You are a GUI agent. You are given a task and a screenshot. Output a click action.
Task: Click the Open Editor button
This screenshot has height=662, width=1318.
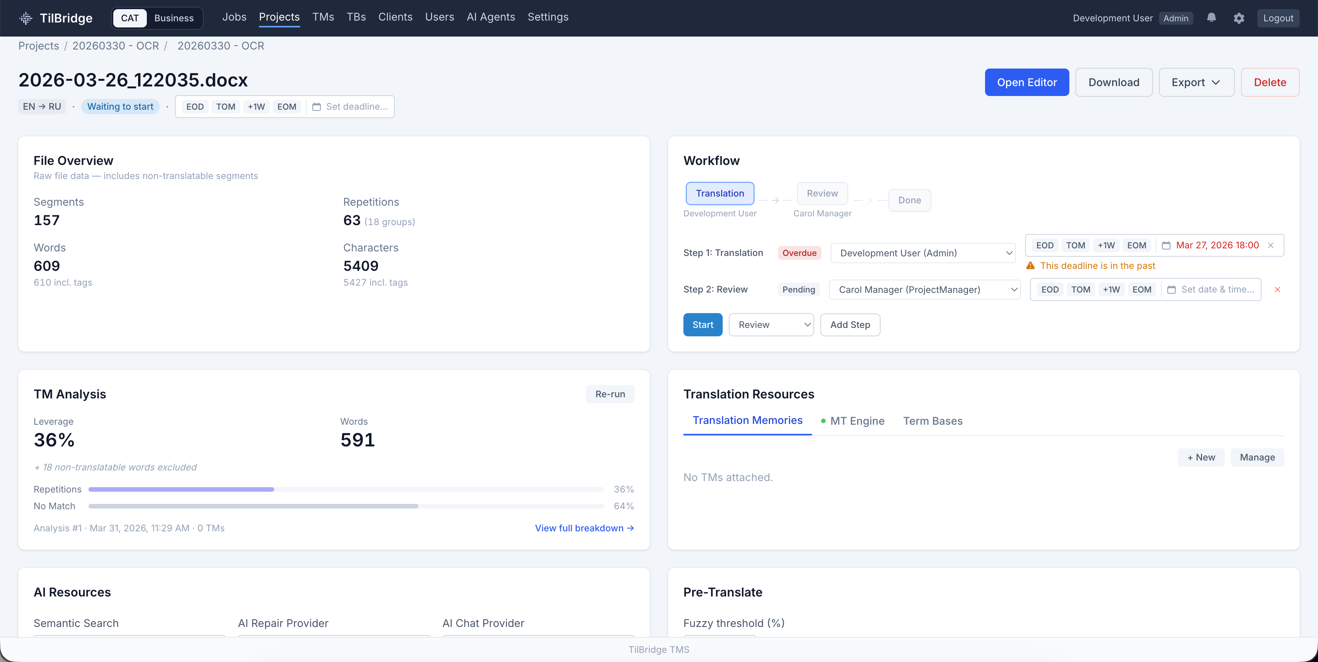[x=1026, y=82]
